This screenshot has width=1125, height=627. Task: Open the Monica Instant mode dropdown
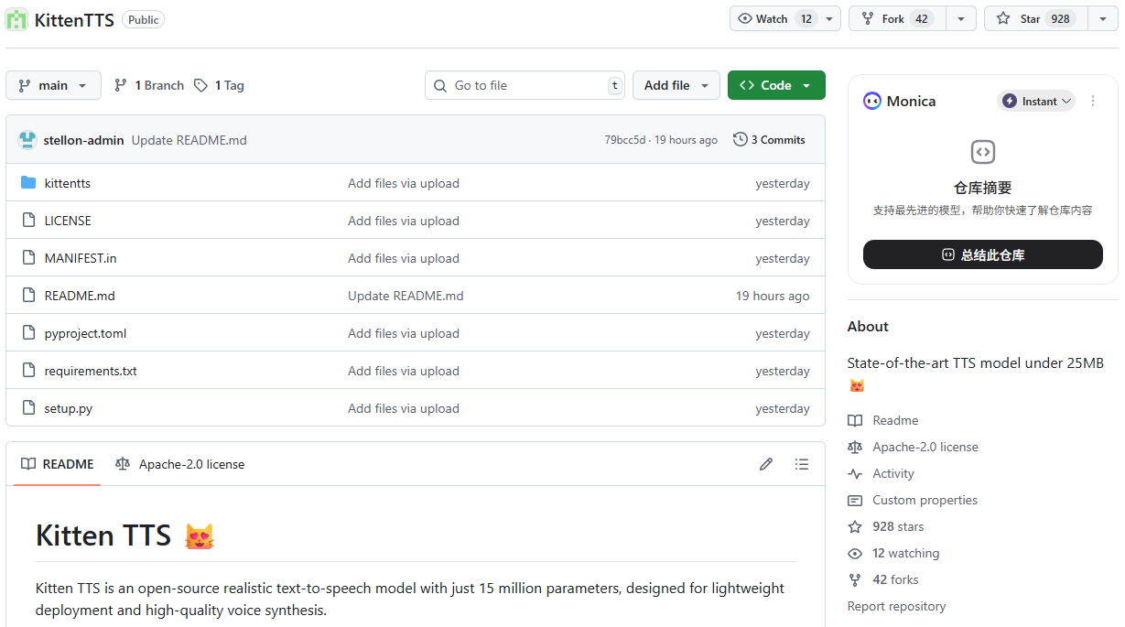point(1036,101)
